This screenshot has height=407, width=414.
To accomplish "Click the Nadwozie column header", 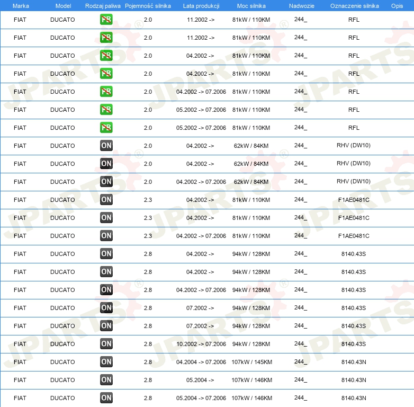I will coord(302,6).
